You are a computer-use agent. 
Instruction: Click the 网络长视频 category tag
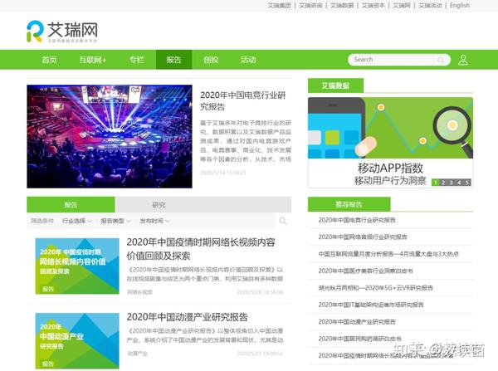(x=139, y=292)
